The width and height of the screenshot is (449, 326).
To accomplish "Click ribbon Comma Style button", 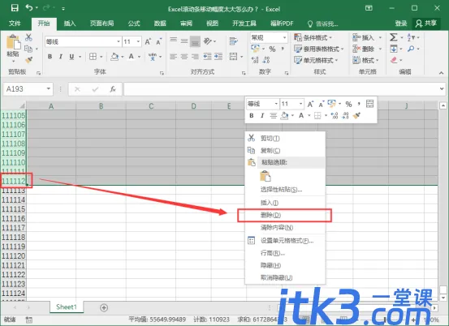I will tap(283, 49).
